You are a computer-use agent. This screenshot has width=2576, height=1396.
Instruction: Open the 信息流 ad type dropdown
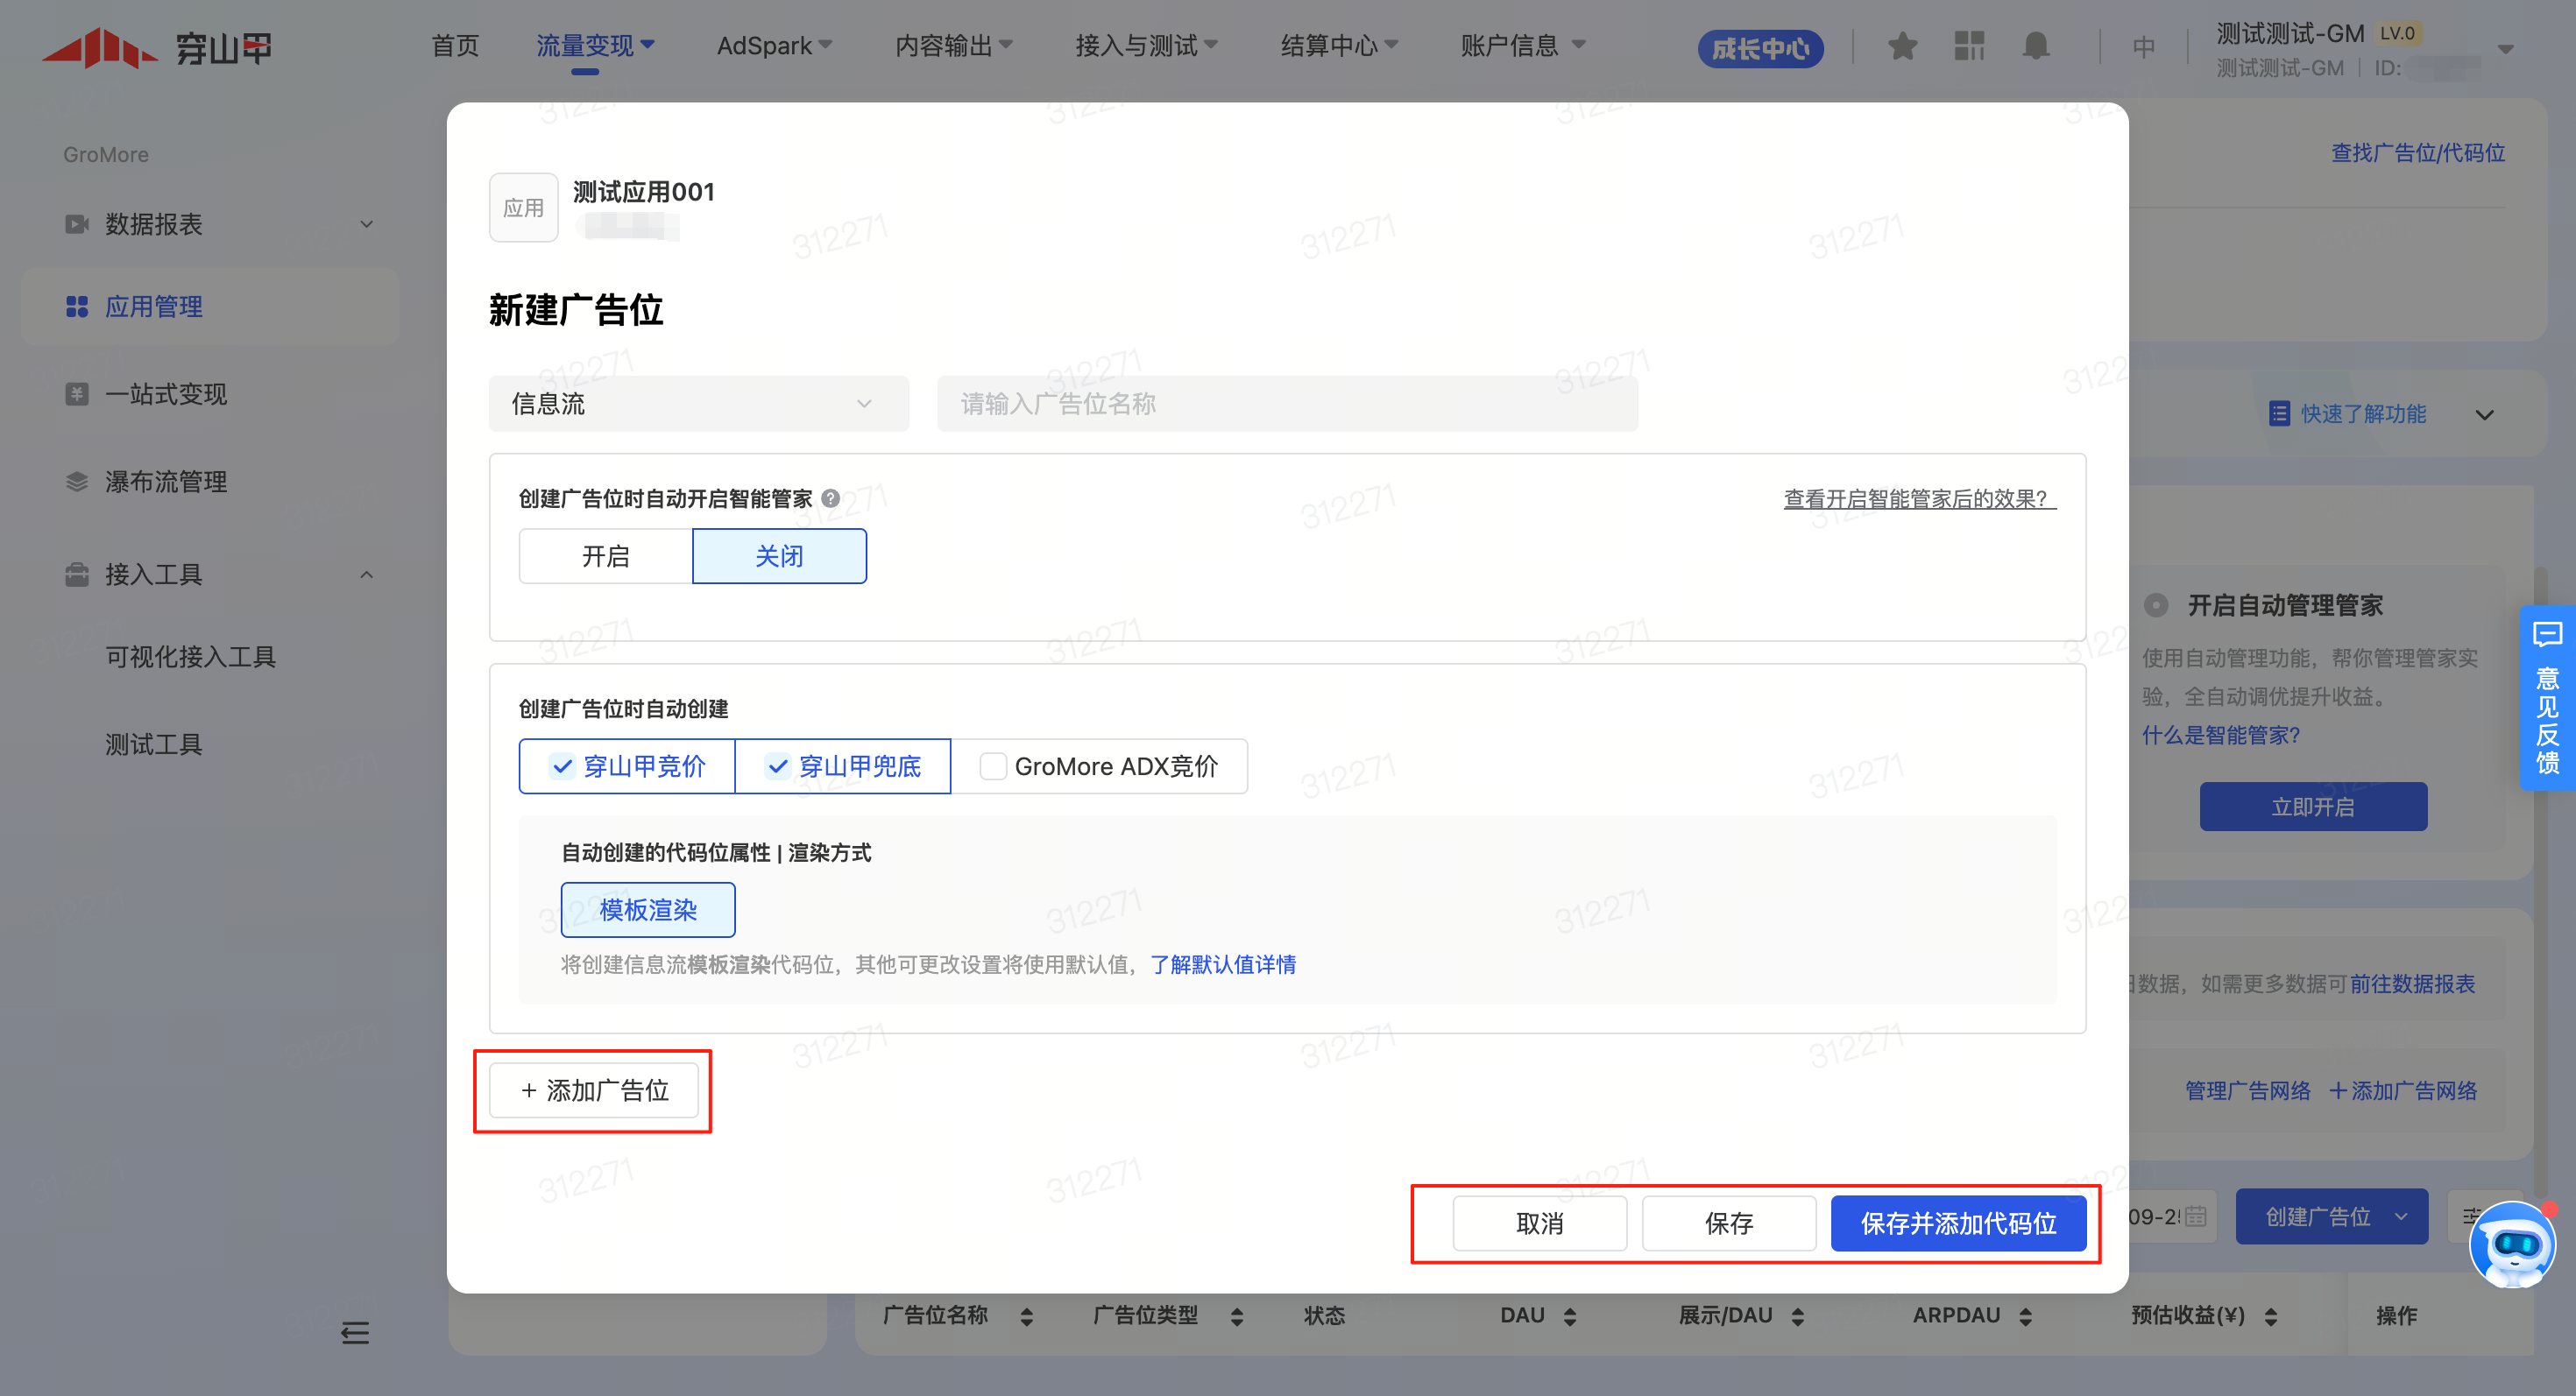(x=698, y=404)
